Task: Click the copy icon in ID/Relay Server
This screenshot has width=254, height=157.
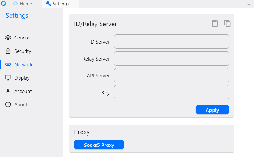Action: (227, 24)
